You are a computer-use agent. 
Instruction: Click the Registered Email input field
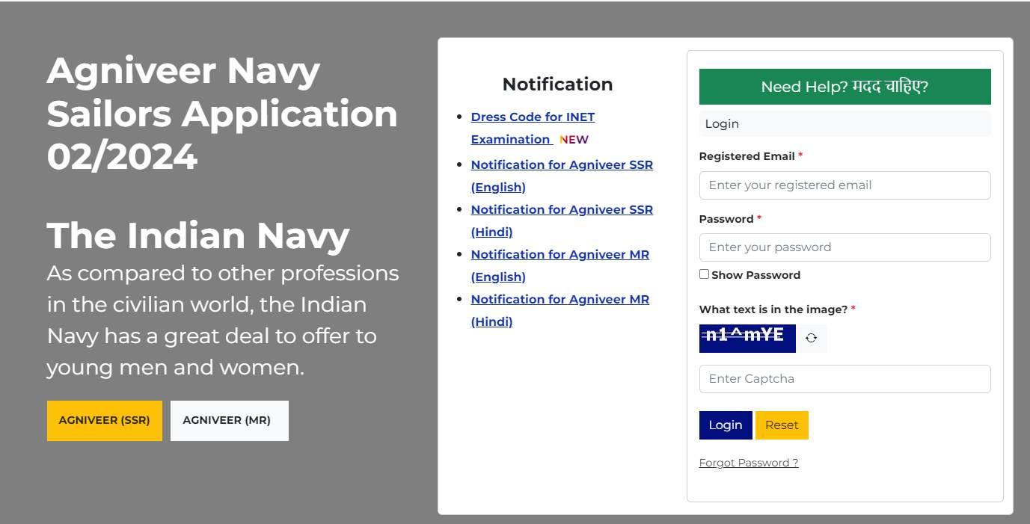pos(844,185)
